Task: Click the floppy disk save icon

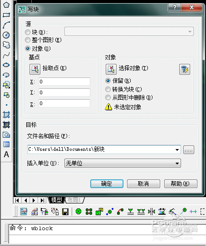Action: 65,212
